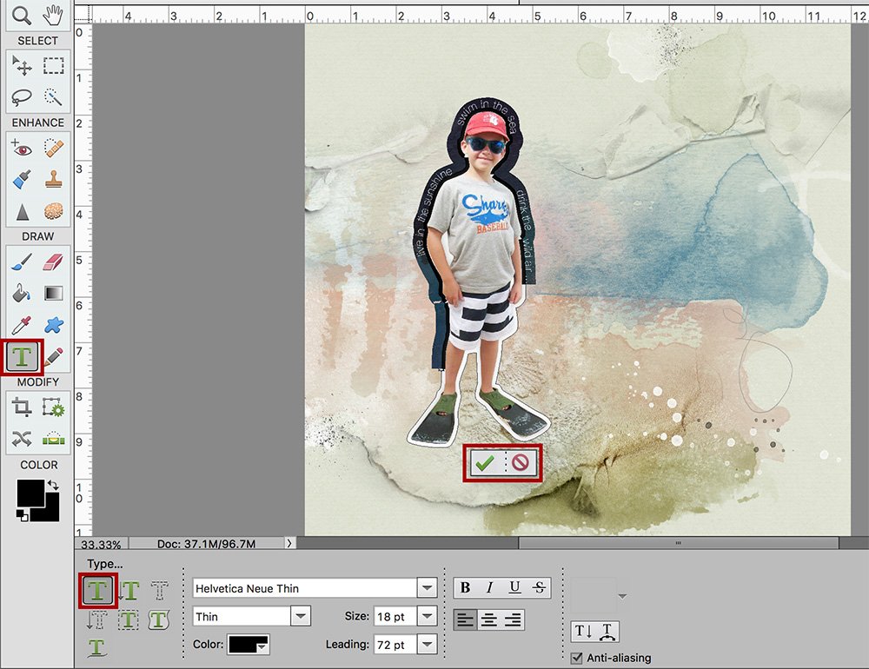Viewport: 869px width, 669px height.
Task: Reset to default black and white colors
Action: pos(23,517)
